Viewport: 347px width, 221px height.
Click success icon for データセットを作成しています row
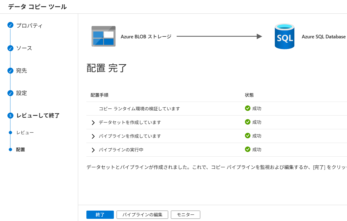248,122
